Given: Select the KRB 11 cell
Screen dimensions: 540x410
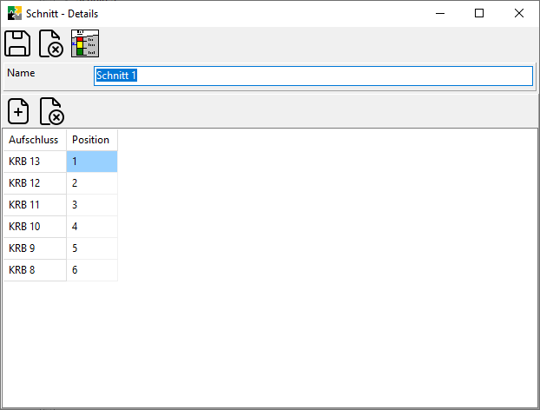Looking at the screenshot, I should 34,205.
